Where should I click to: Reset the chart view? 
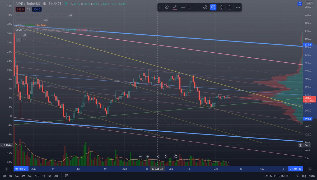pos(176,156)
